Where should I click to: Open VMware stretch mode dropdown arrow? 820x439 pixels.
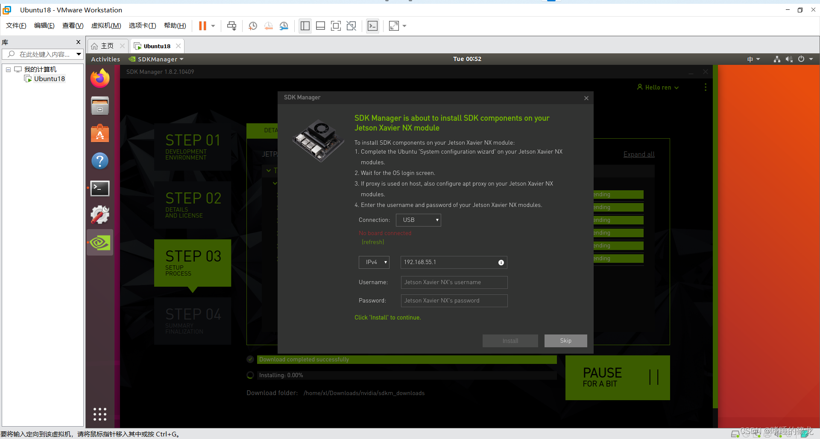[404, 26]
